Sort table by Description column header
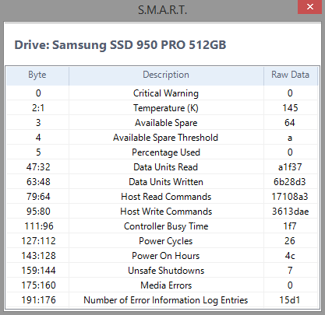This screenshot has height=315, width=325. click(x=166, y=75)
